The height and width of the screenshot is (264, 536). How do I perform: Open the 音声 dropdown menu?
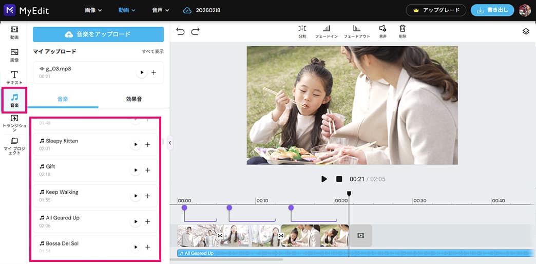(x=161, y=10)
